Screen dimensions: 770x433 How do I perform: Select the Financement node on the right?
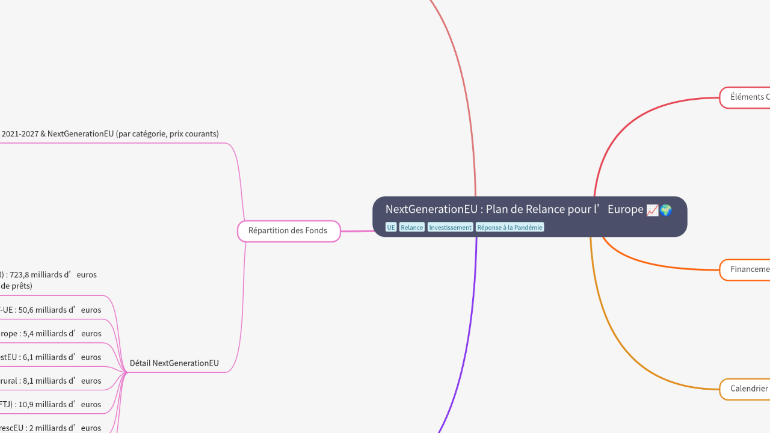pos(745,269)
